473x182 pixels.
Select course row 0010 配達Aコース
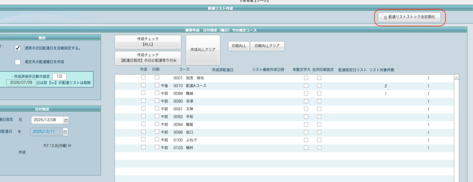pos(284,86)
